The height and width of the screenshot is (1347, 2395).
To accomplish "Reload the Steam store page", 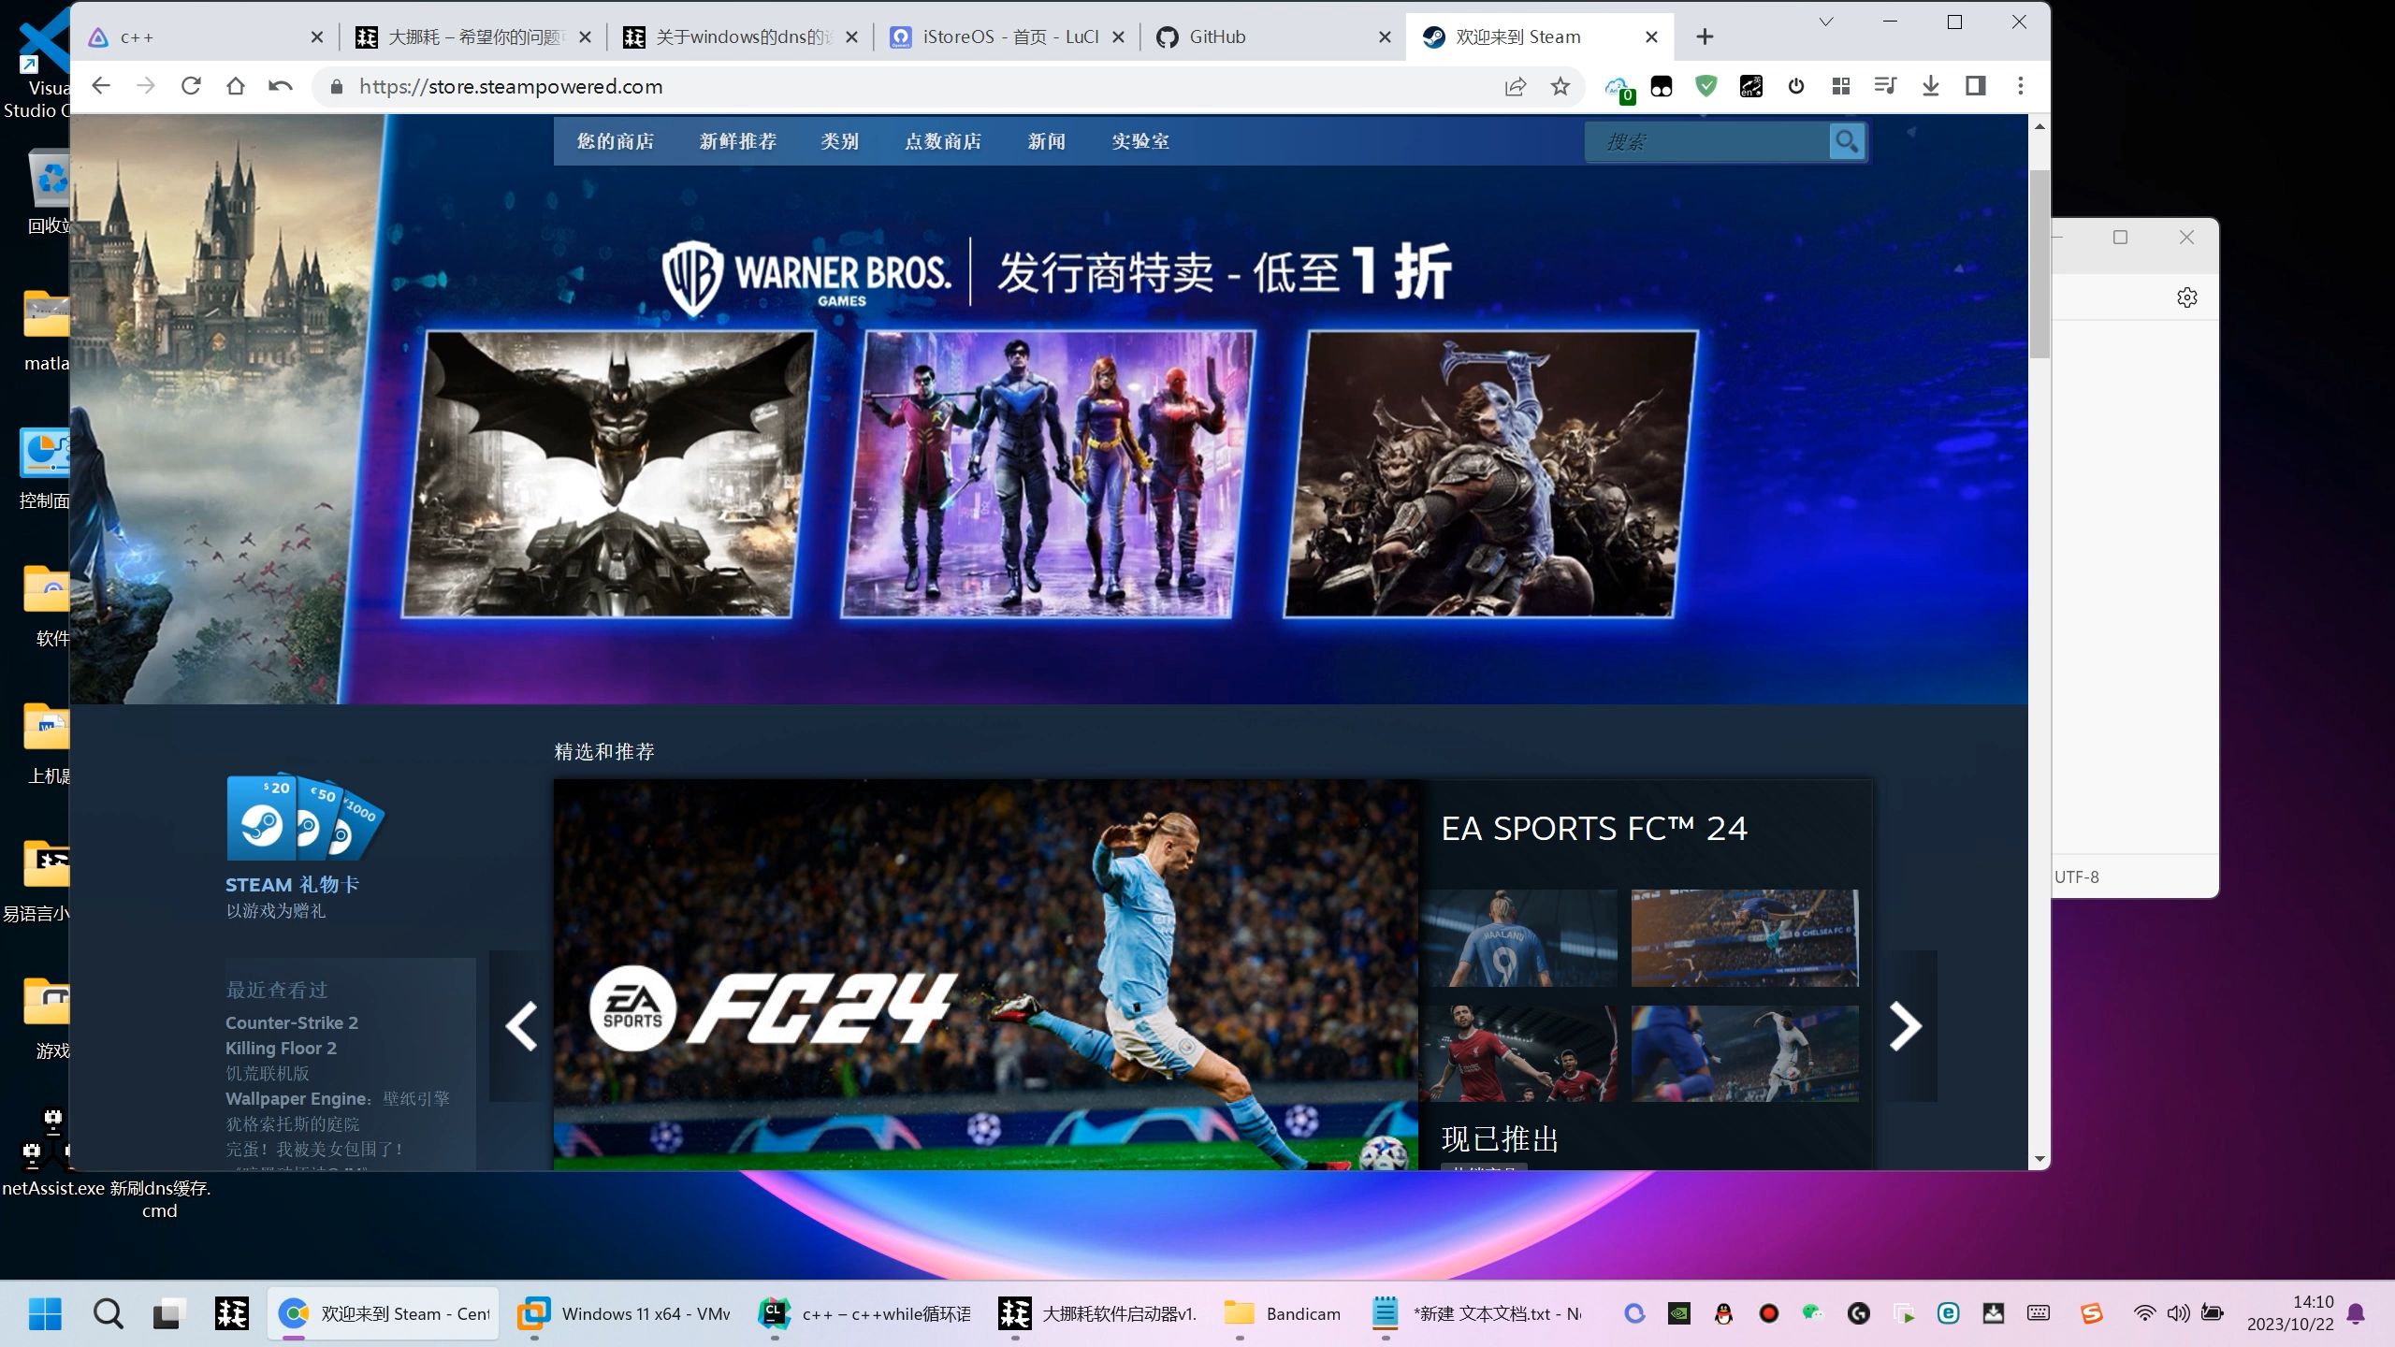I will click(191, 86).
